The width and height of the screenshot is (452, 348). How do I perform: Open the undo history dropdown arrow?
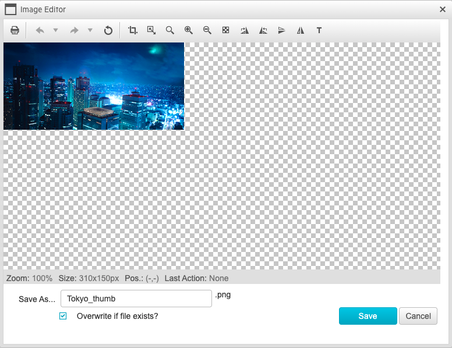56,30
